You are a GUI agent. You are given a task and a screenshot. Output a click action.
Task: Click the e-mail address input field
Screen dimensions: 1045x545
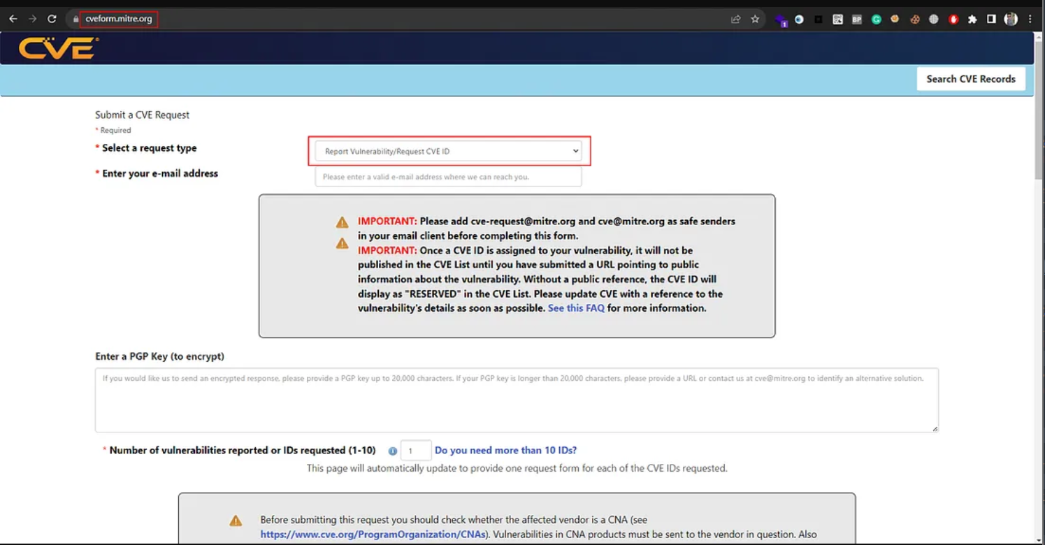(x=448, y=177)
